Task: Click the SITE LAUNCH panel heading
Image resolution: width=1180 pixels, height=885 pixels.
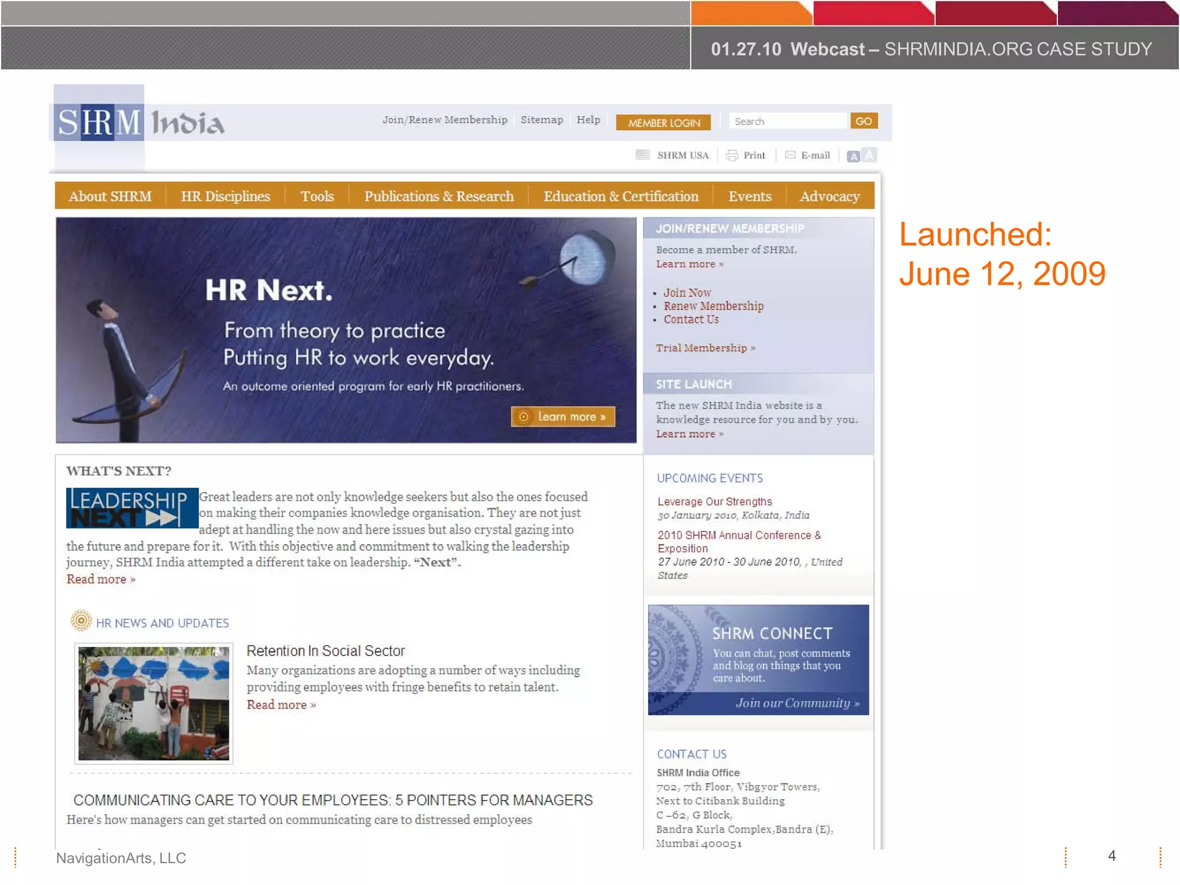Action: pyautogui.click(x=694, y=384)
